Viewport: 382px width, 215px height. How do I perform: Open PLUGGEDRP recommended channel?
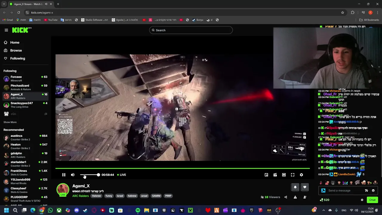(x=25, y=199)
